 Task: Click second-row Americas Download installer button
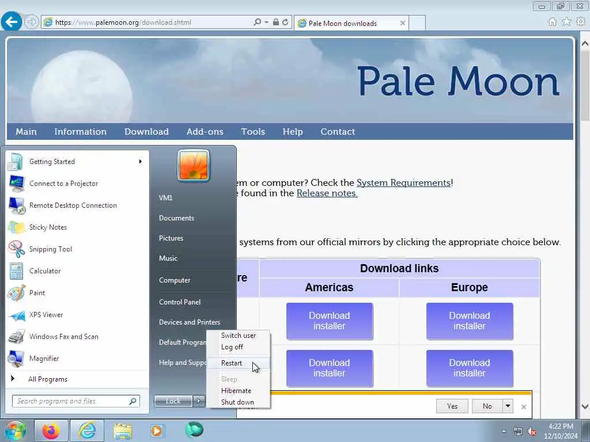329,368
